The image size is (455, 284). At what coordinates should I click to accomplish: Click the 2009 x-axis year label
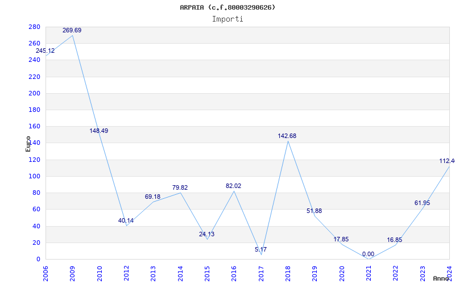click(72, 273)
